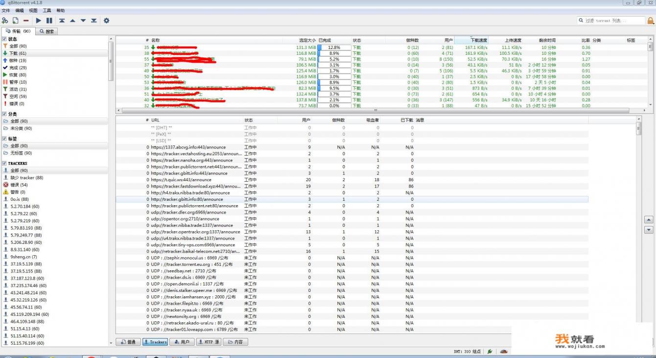Open options via the gear icon

[106, 21]
